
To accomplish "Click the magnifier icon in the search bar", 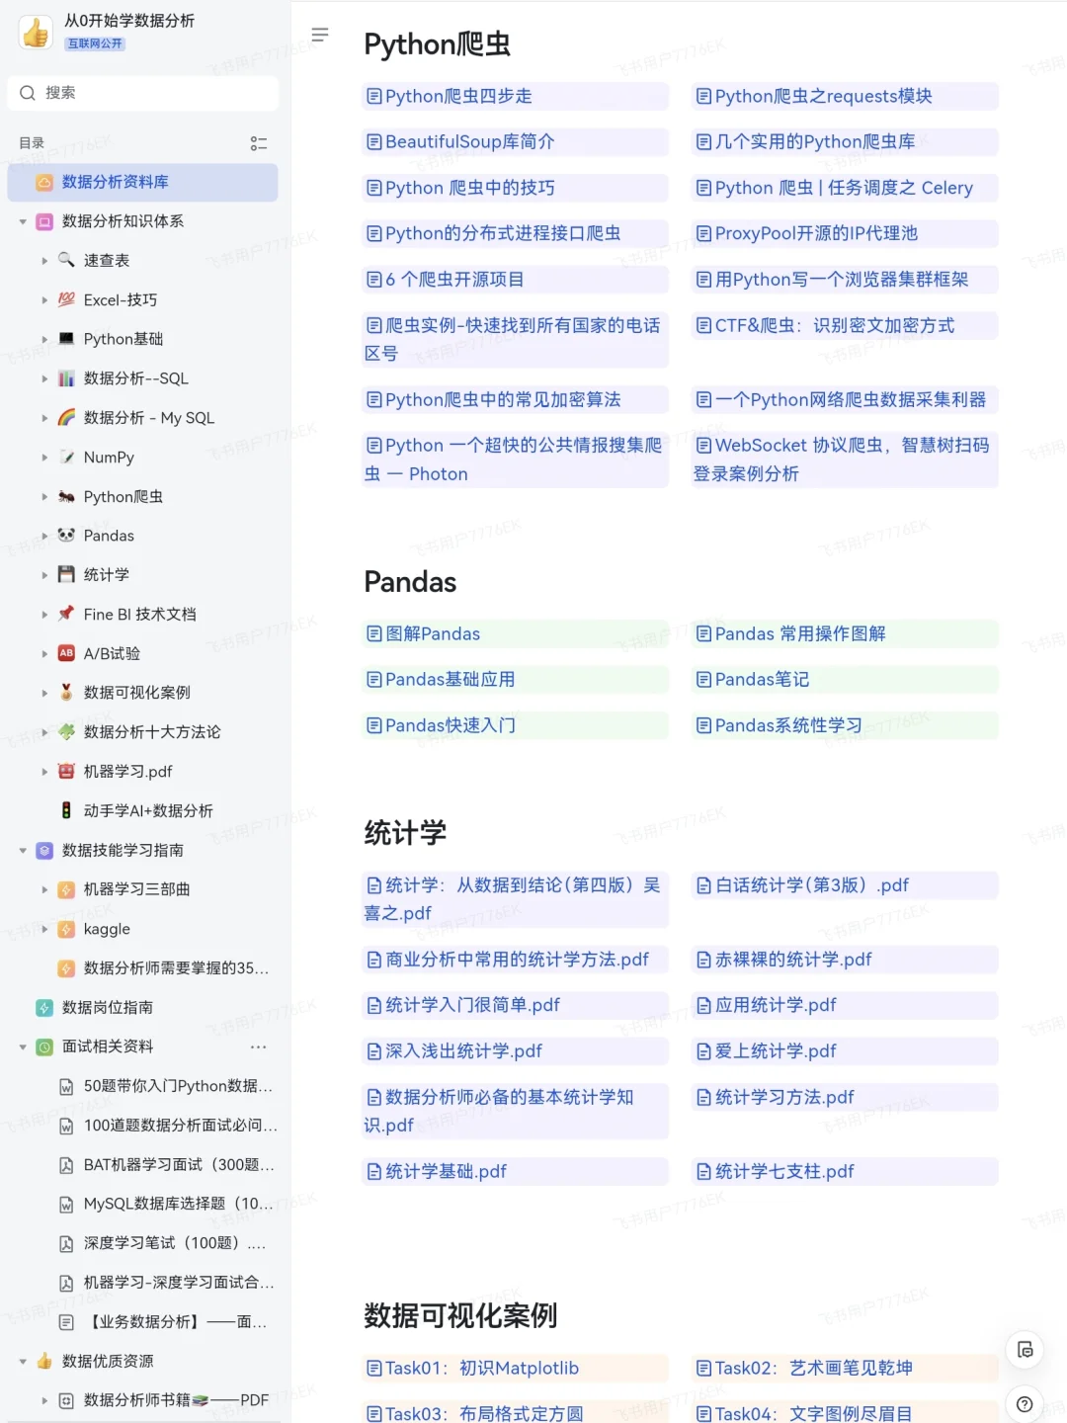I will tap(27, 93).
